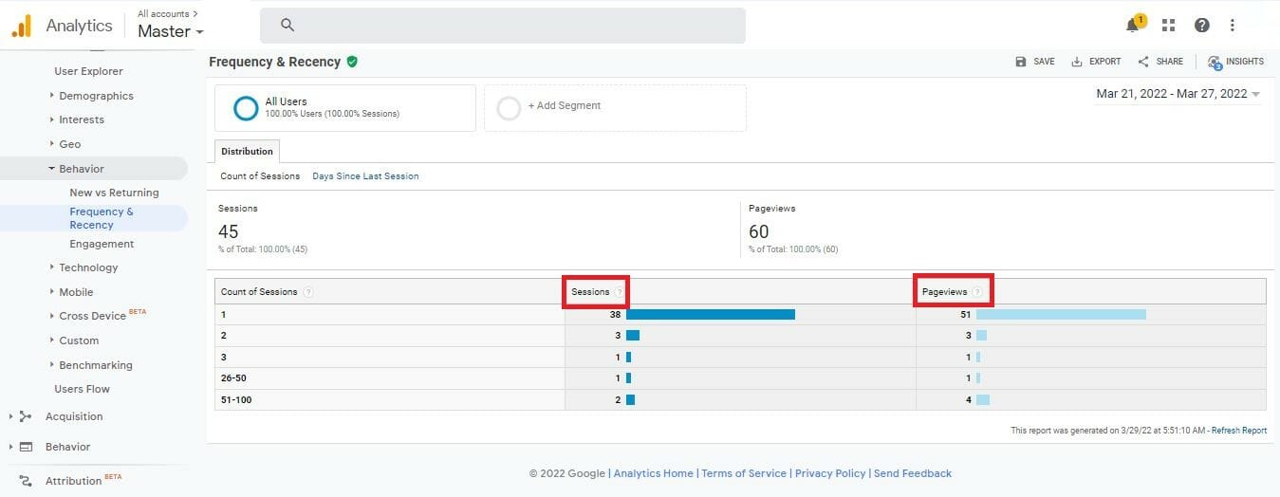Expand the Mobile section
The width and height of the screenshot is (1280, 497).
[x=76, y=292]
